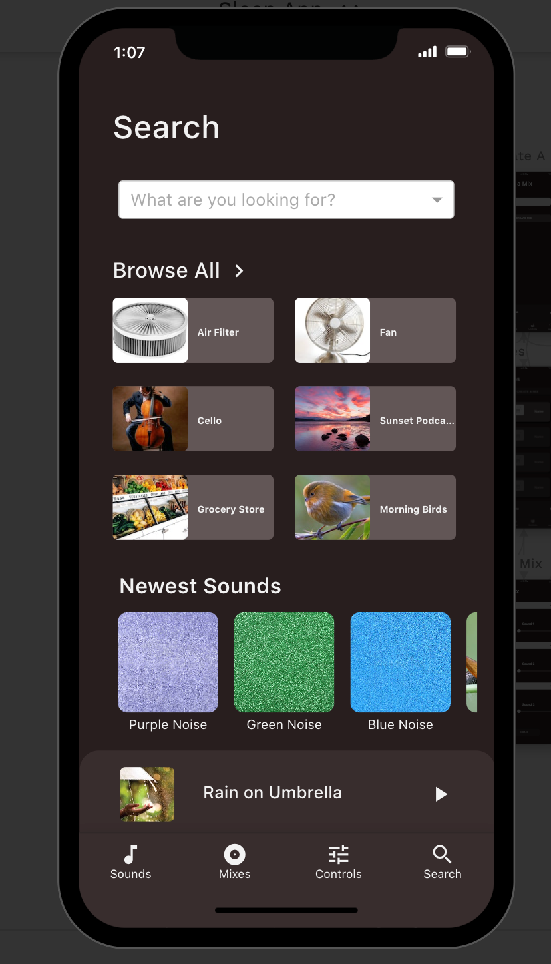Select the Fan sound card
Screen dimensions: 551x964
coord(375,330)
